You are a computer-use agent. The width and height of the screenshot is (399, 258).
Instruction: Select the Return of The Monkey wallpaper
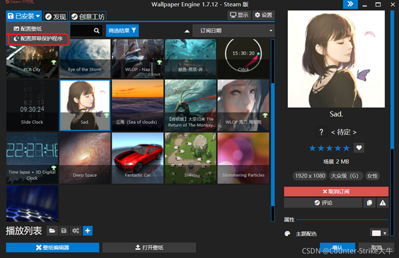190,105
